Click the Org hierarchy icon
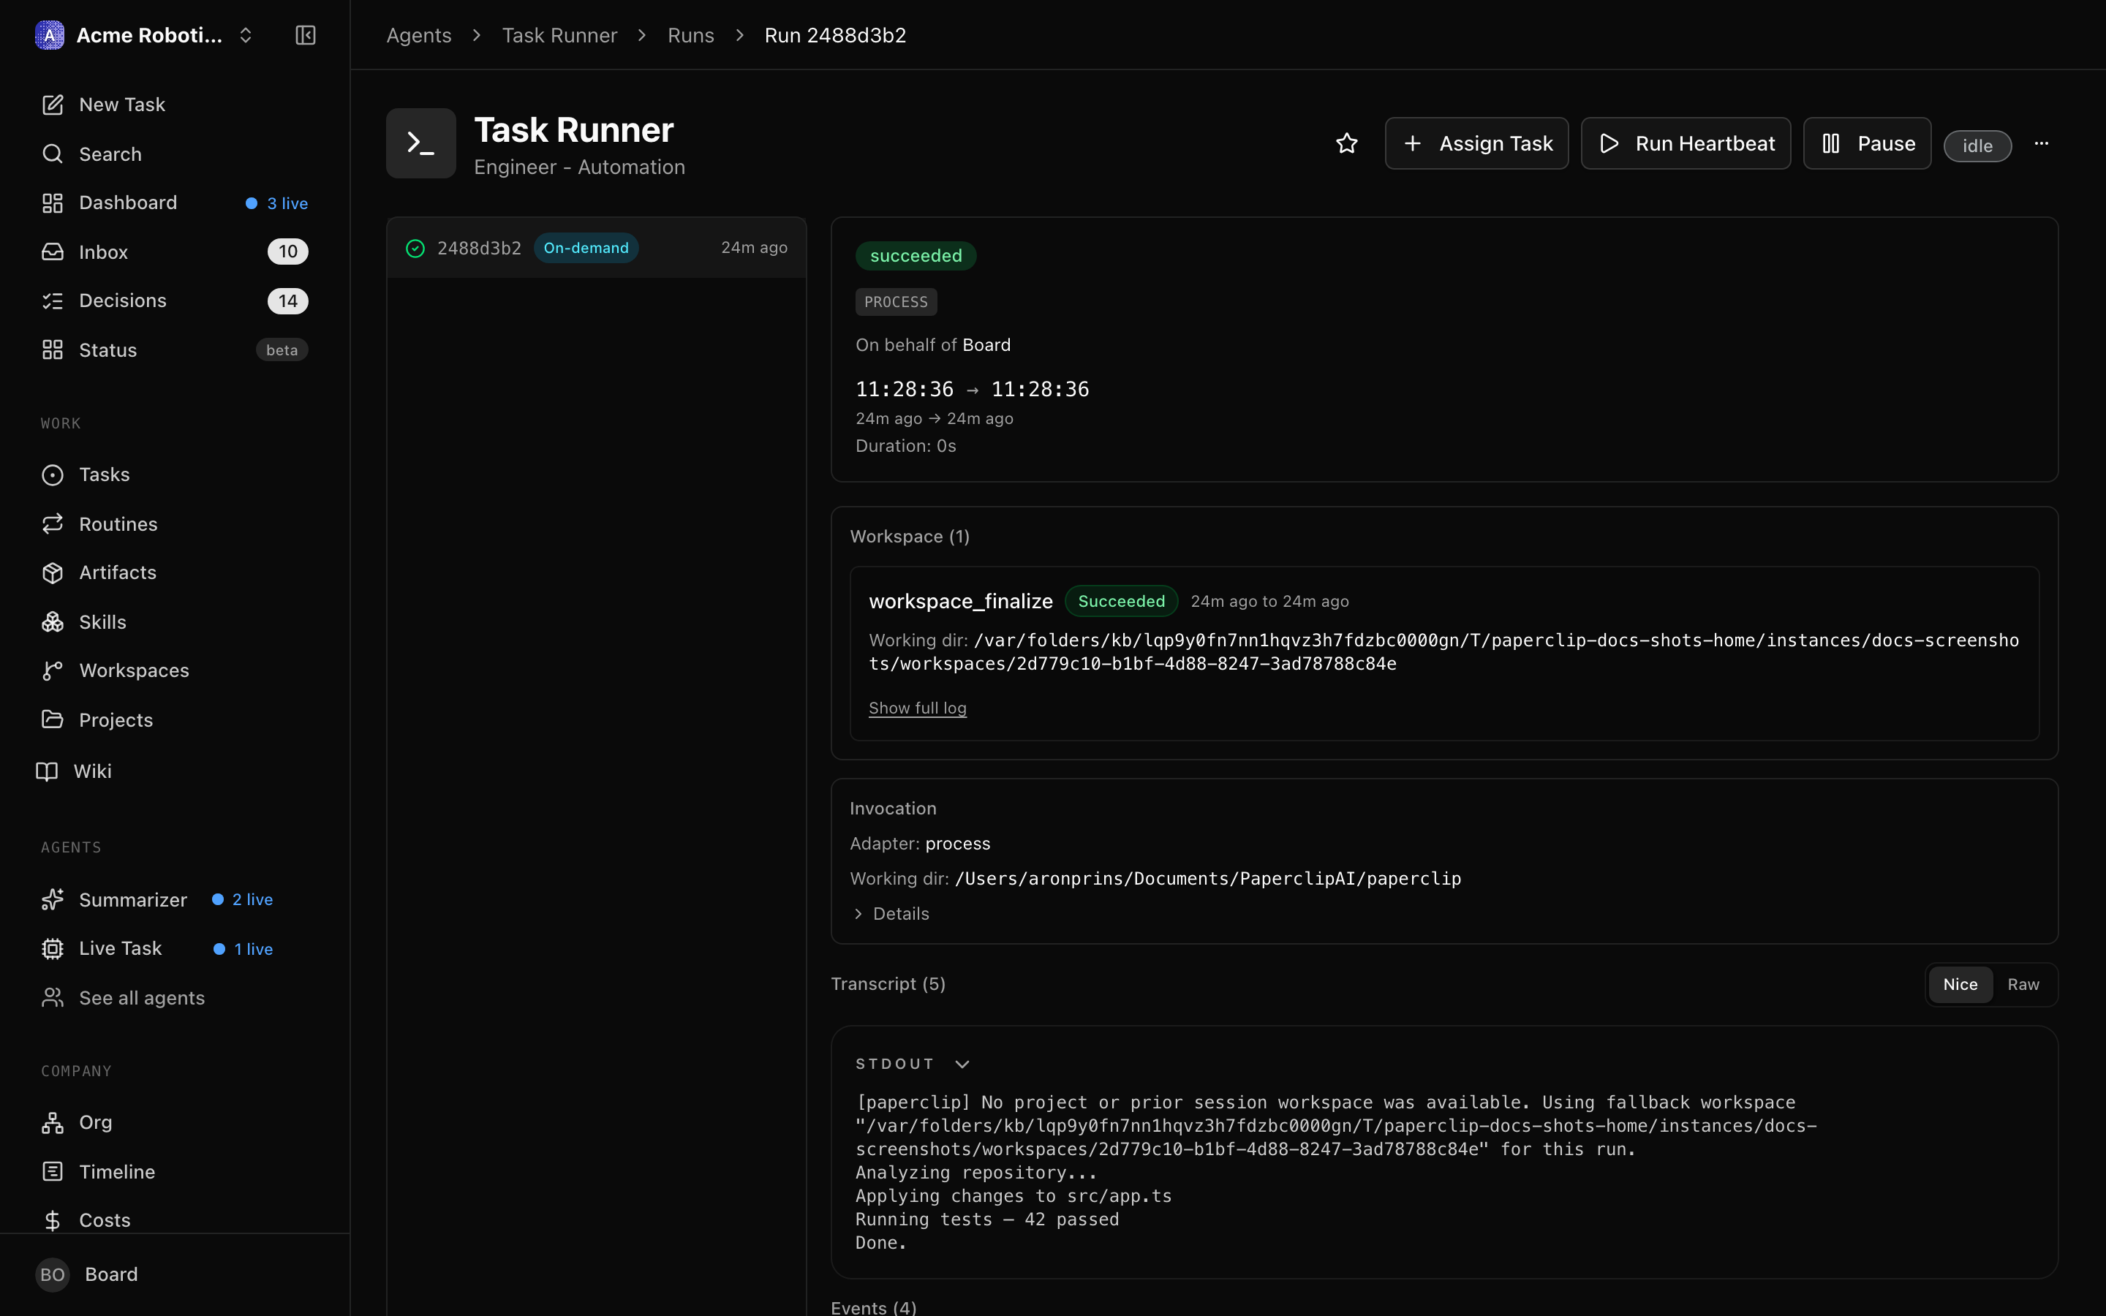 (x=52, y=1123)
